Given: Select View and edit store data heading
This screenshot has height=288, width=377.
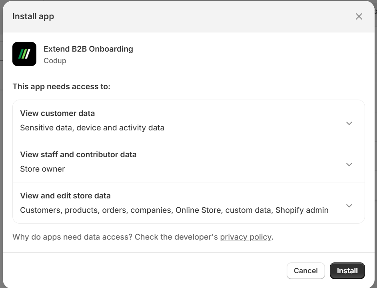Looking at the screenshot, I should tap(66, 196).
